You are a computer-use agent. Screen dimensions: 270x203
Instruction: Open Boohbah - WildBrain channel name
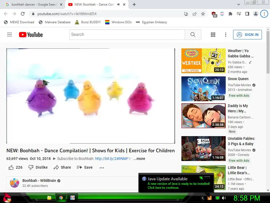[x=39, y=181]
